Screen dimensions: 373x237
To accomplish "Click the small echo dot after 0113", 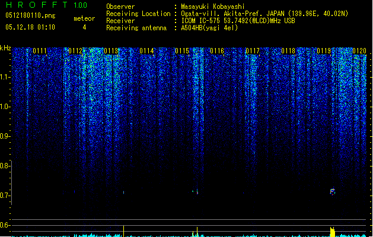I will 123,193.
